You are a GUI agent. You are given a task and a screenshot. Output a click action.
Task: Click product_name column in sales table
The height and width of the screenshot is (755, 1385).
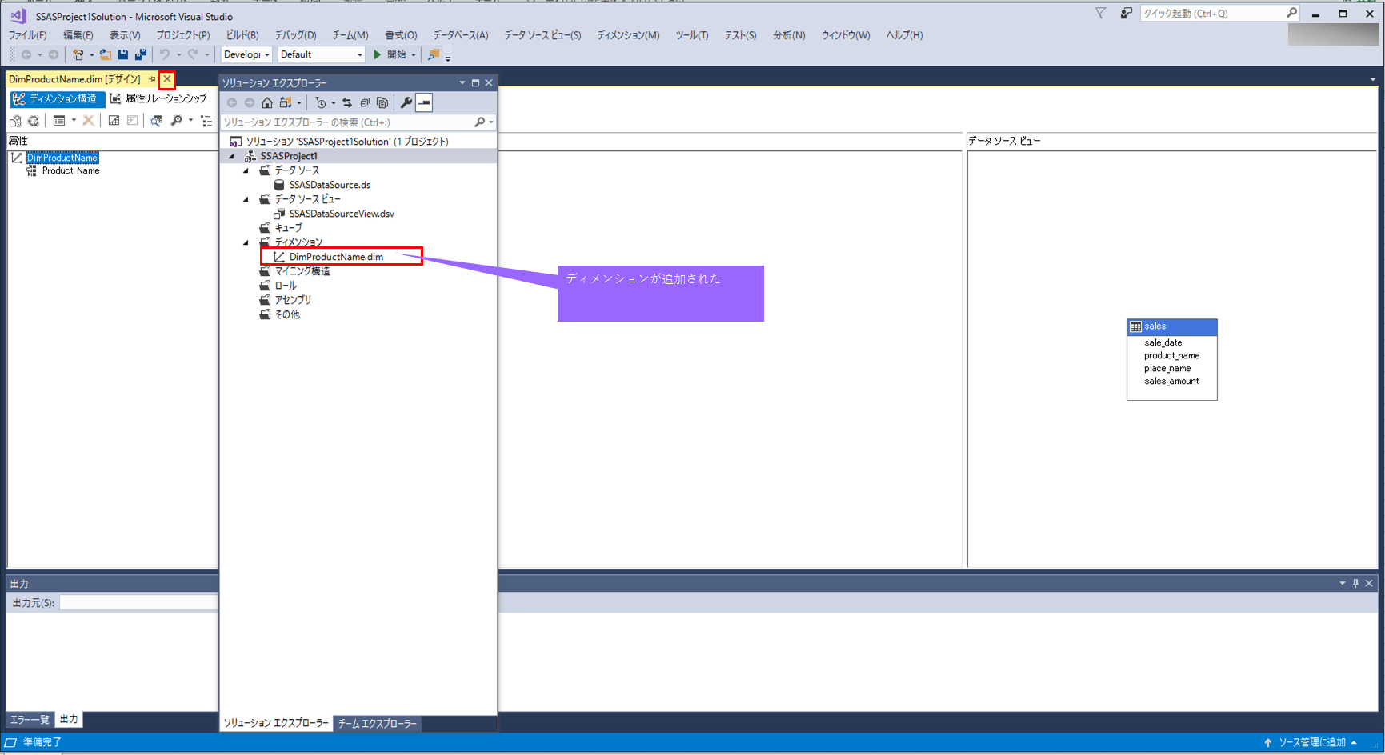pyautogui.click(x=1171, y=356)
